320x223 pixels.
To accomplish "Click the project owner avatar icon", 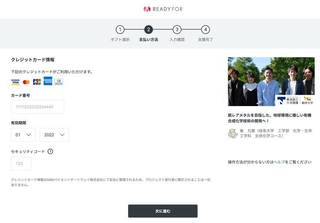I will point(233,133).
